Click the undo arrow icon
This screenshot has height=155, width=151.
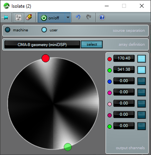click(x=78, y=17)
